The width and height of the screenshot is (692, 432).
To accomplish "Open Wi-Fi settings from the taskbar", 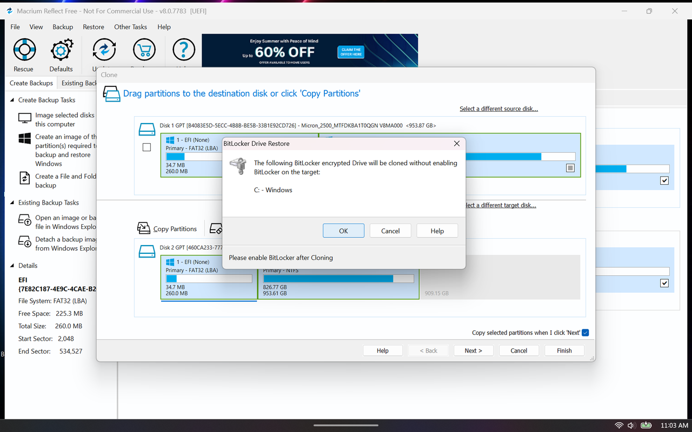I will (x=619, y=426).
